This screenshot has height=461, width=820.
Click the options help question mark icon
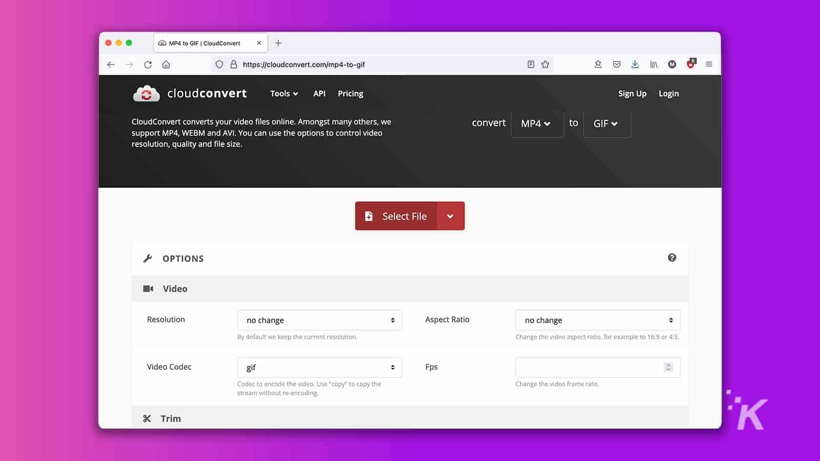click(672, 258)
